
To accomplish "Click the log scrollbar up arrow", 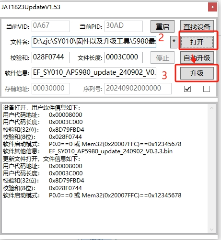I will [x=212, y=108].
